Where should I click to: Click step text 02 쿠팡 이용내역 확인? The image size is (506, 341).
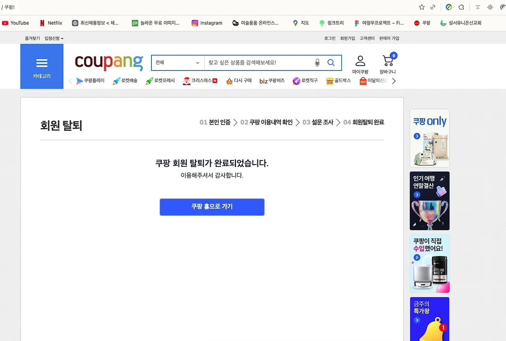point(266,122)
